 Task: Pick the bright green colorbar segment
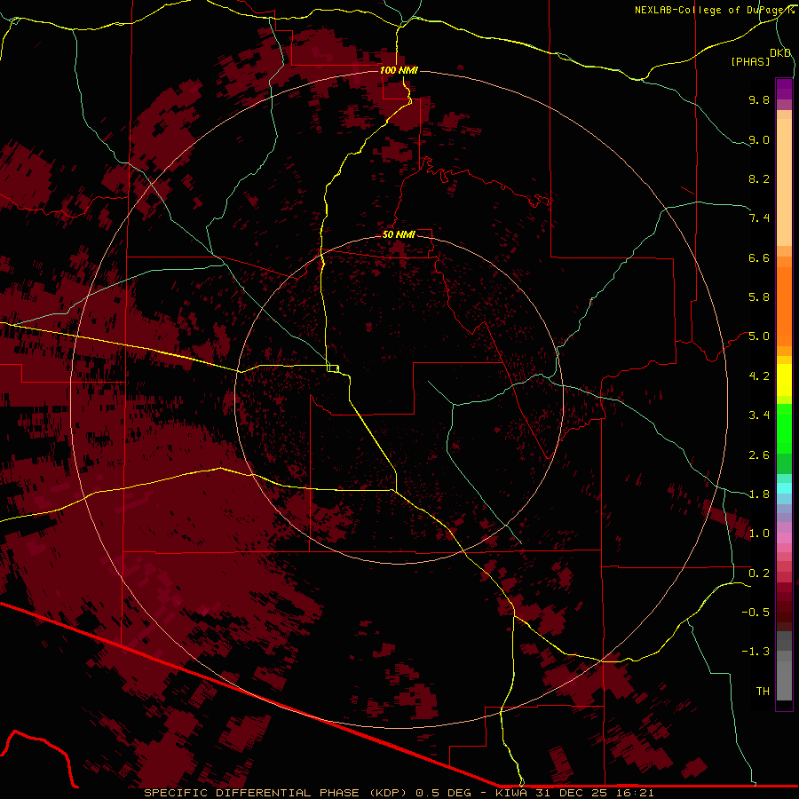click(x=784, y=429)
